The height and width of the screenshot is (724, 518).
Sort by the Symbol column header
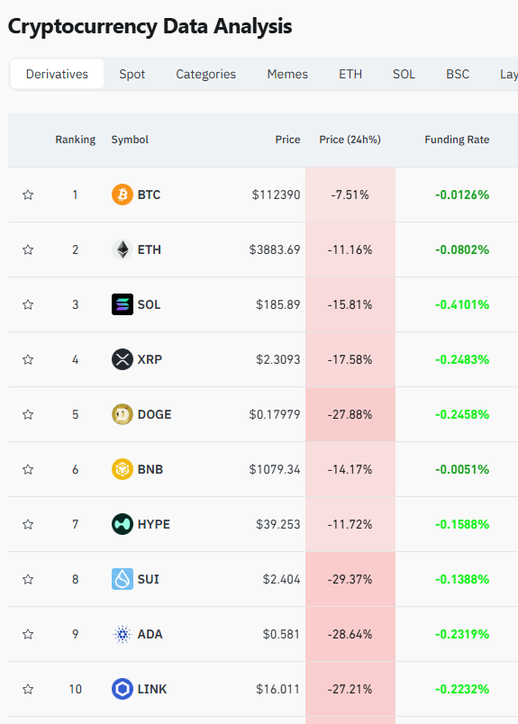click(130, 140)
